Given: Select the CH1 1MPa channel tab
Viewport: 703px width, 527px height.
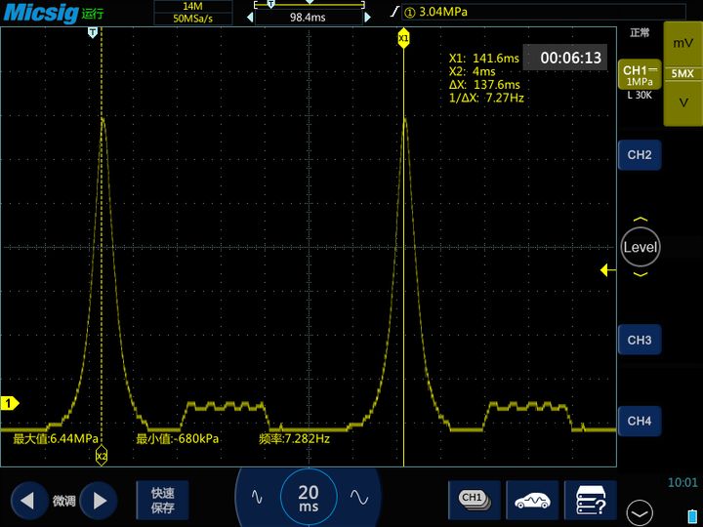Looking at the screenshot, I should (x=640, y=77).
